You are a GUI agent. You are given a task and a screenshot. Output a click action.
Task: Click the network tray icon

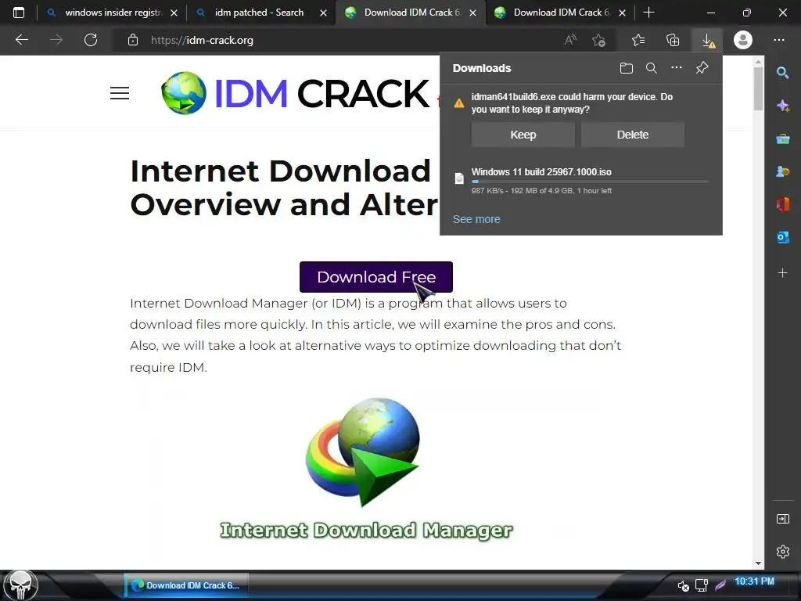click(x=702, y=585)
